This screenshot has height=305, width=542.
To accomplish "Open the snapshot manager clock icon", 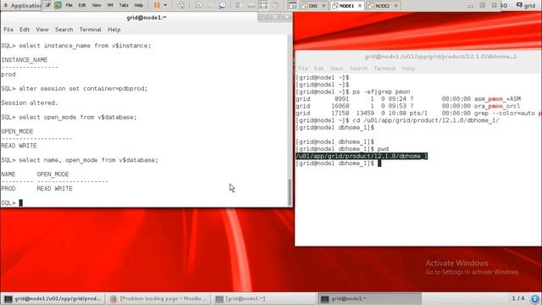I will 222,5.
